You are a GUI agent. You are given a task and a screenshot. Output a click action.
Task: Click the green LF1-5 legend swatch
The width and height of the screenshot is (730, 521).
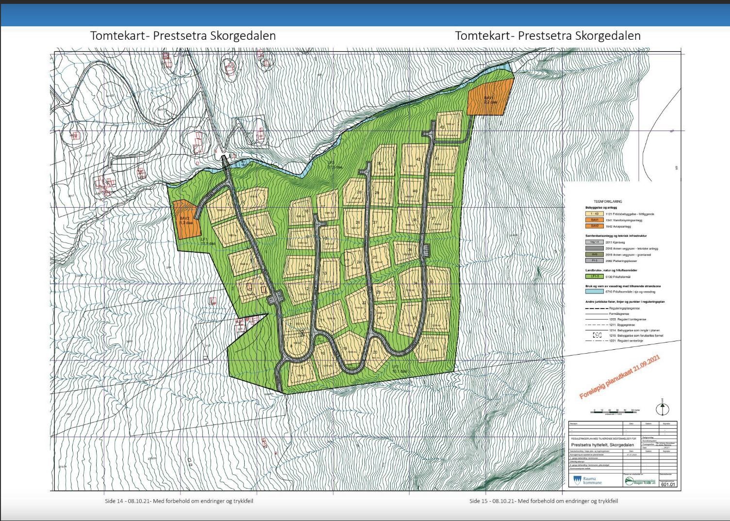pos(594,277)
